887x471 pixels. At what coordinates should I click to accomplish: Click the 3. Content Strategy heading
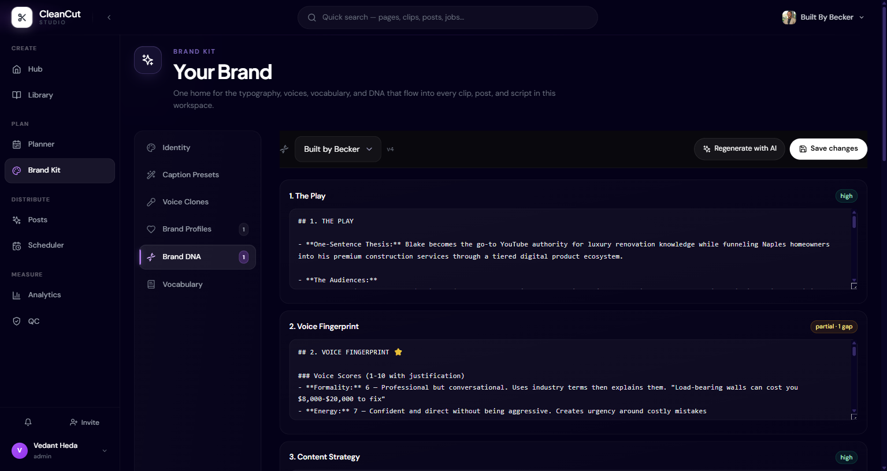(325, 457)
